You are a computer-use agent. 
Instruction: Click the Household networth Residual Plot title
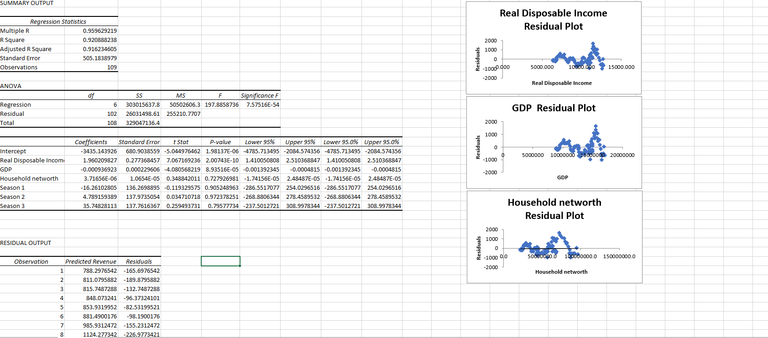pyautogui.click(x=554, y=209)
